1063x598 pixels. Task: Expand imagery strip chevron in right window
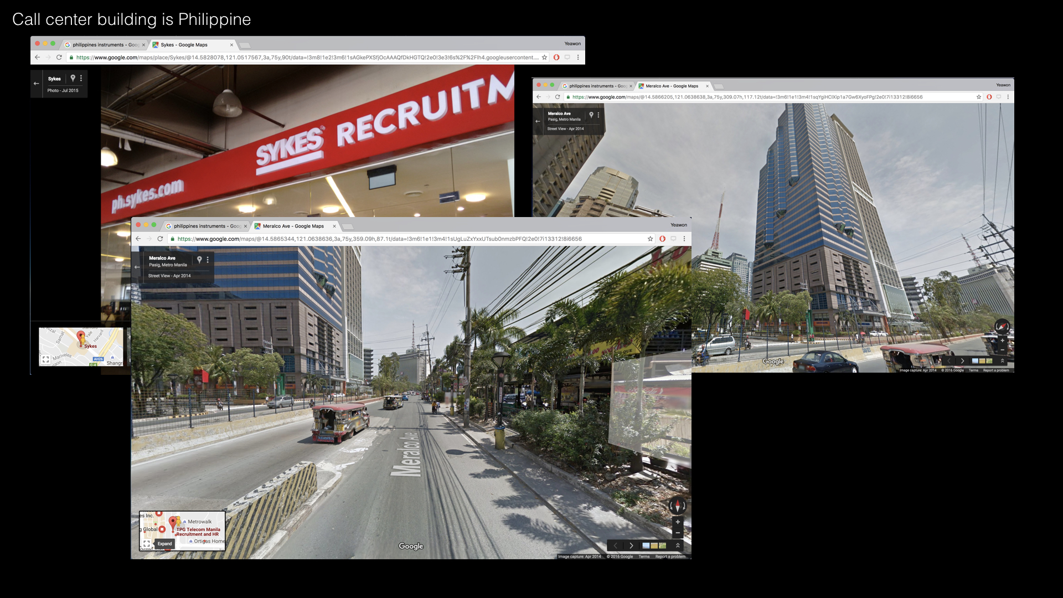coord(1002,361)
